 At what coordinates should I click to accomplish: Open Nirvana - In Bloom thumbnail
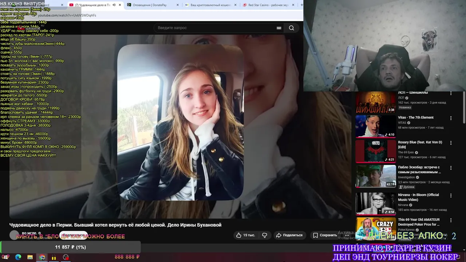coord(375,204)
